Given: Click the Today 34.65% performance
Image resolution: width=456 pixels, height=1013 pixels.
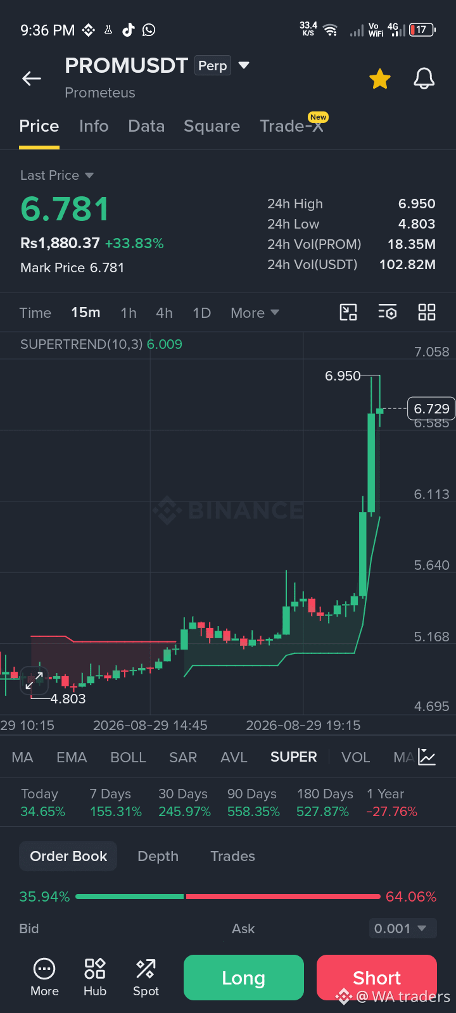Looking at the screenshot, I should coord(42,803).
